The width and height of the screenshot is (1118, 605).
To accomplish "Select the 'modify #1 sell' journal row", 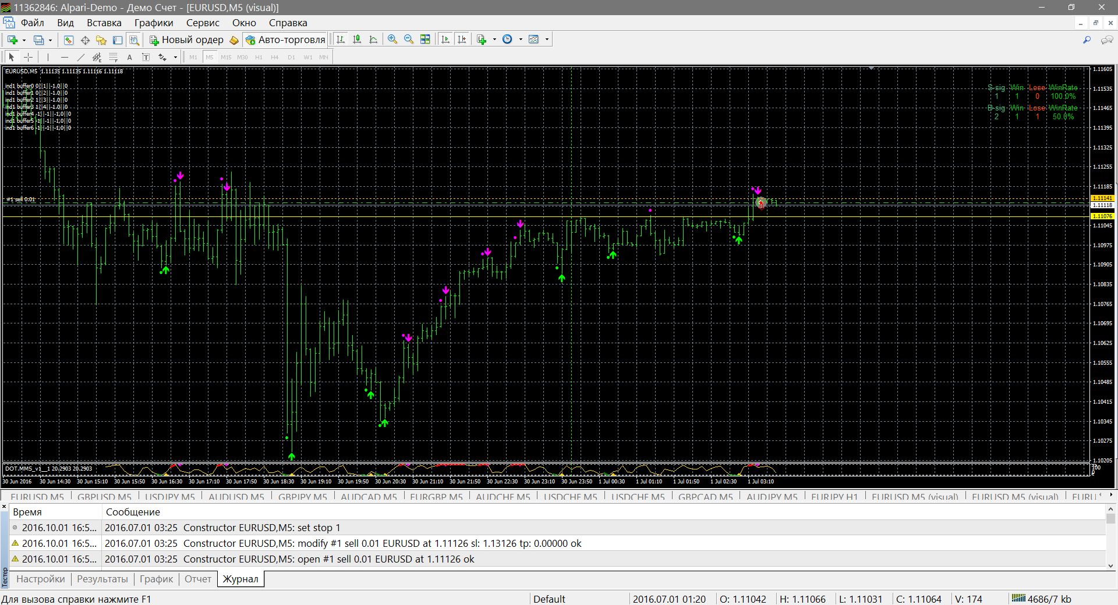I will pyautogui.click(x=557, y=543).
